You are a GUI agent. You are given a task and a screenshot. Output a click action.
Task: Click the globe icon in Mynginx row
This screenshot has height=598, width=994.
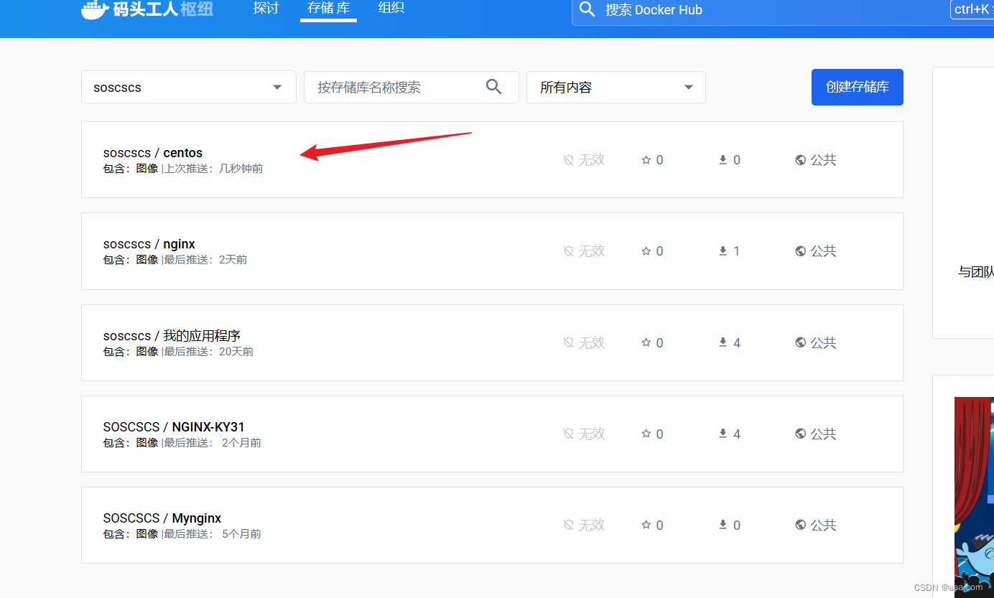click(x=801, y=525)
